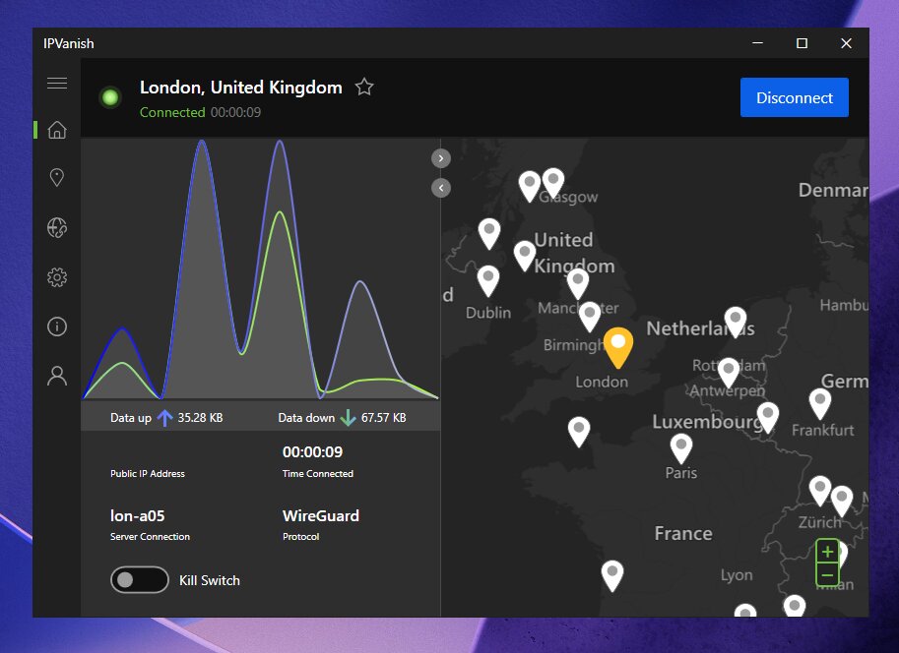Click the WireGuard protocol label
Screen dimensions: 899x653
(320, 515)
